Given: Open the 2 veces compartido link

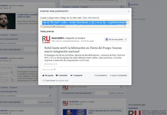Looking at the screenshot, I should point(118,75).
